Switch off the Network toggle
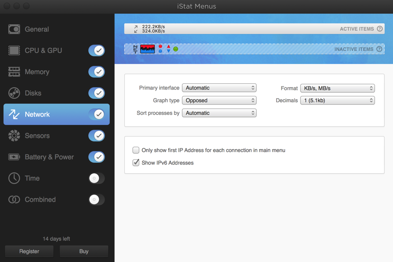 [x=97, y=114]
